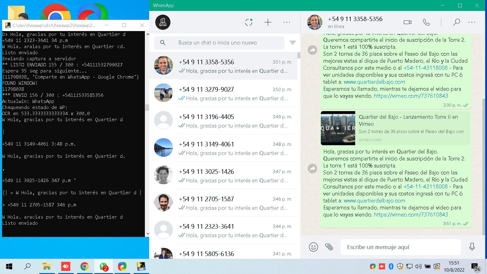Open the red AnyDesk taskbar icon
The height and width of the screenshot is (274, 487).
(x=65, y=267)
